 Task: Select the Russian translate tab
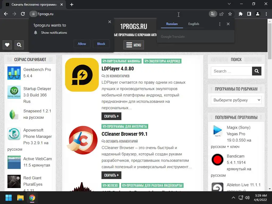(x=172, y=24)
